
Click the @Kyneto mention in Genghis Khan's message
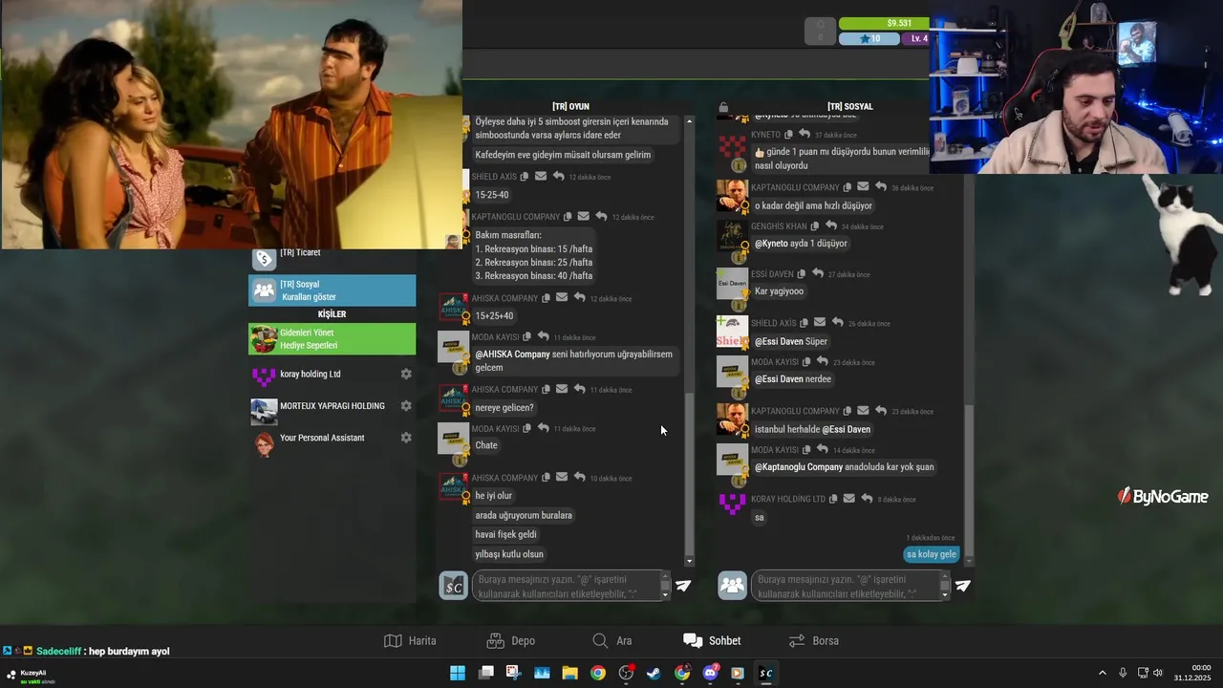point(771,244)
